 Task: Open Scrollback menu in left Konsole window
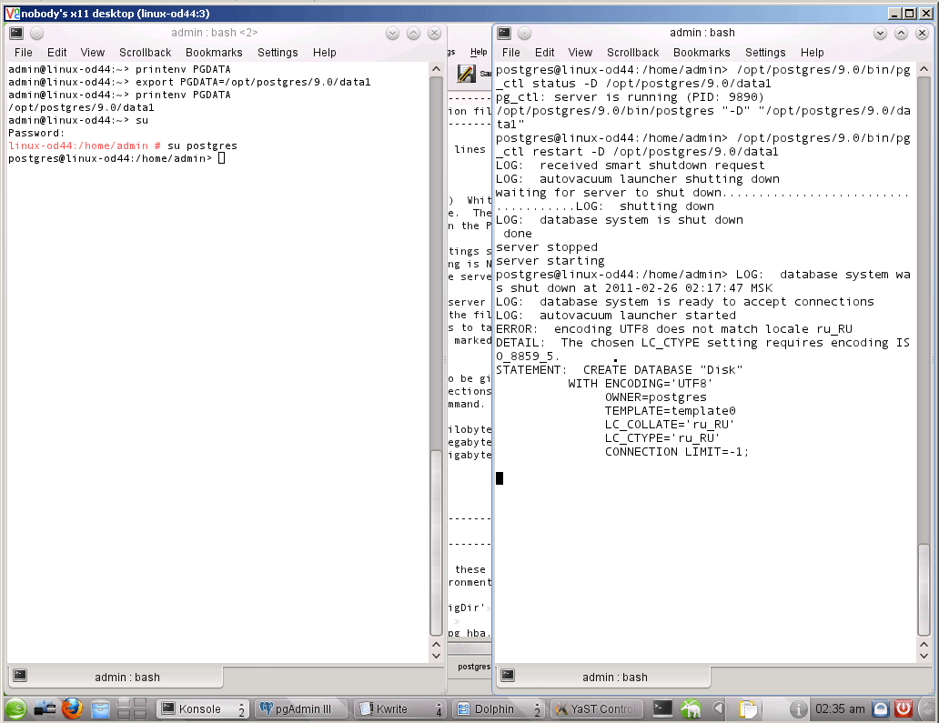click(145, 53)
